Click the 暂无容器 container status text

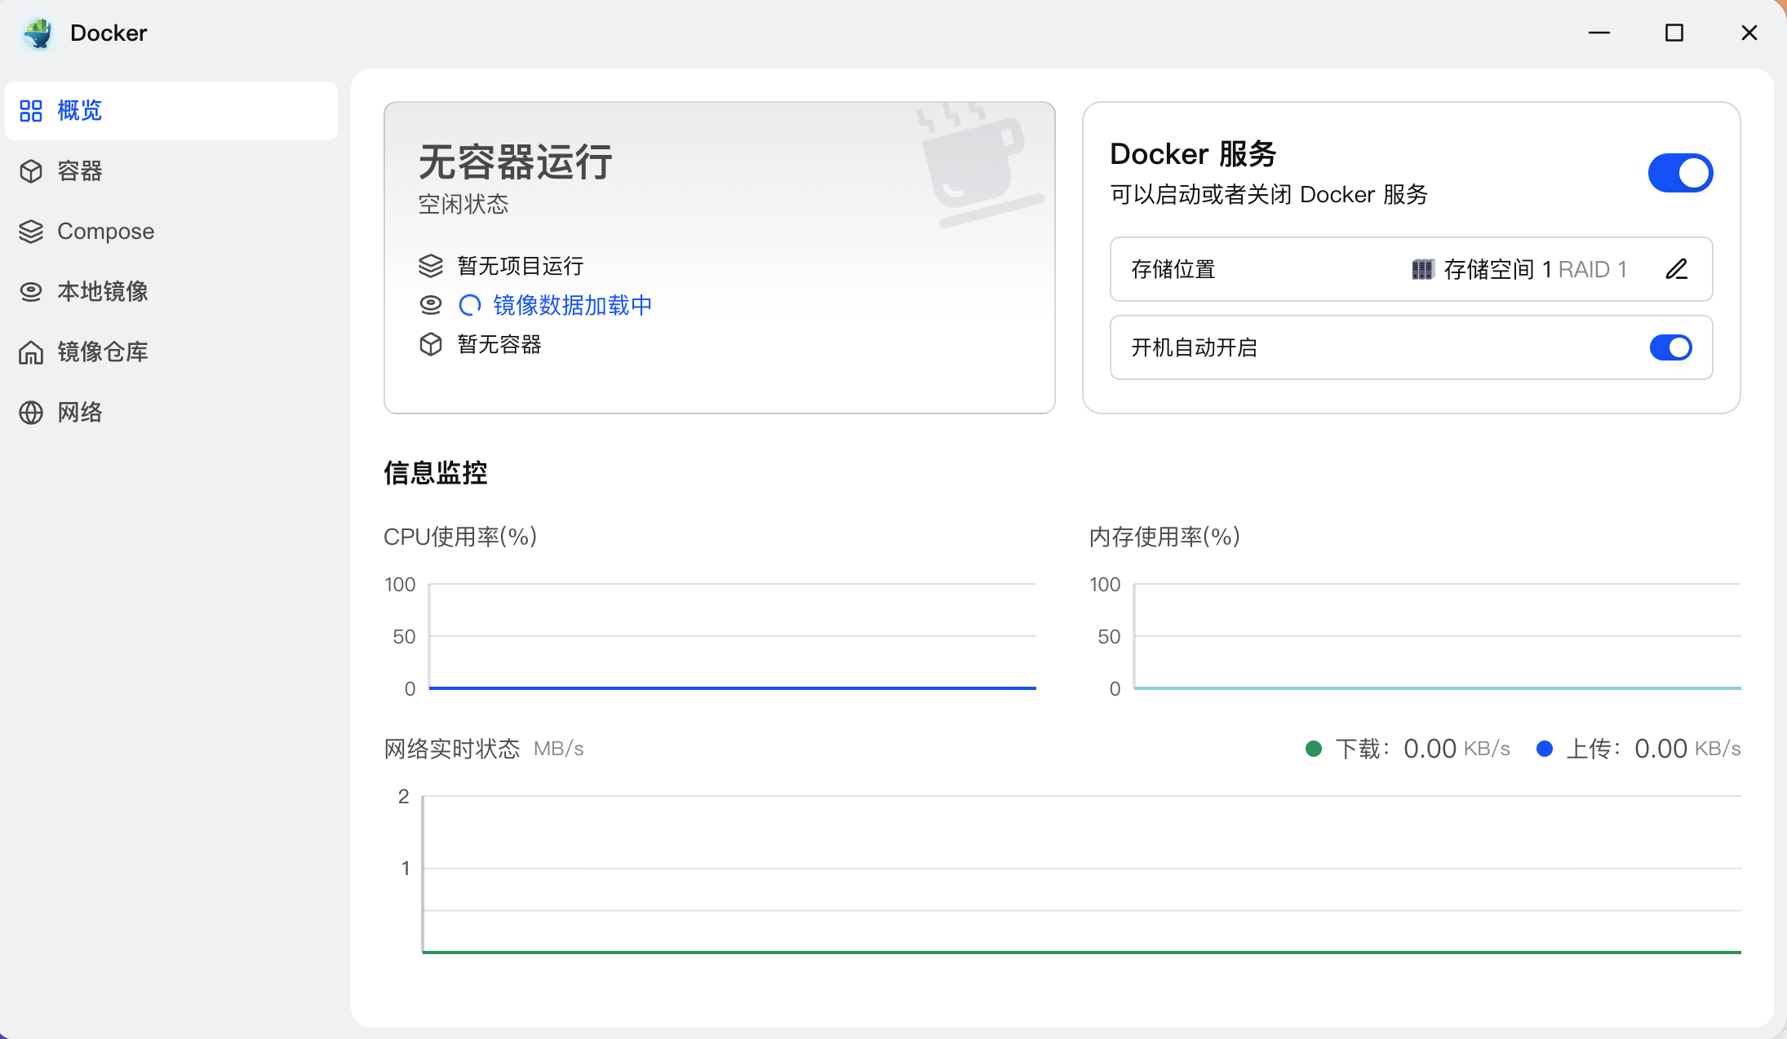(x=499, y=344)
